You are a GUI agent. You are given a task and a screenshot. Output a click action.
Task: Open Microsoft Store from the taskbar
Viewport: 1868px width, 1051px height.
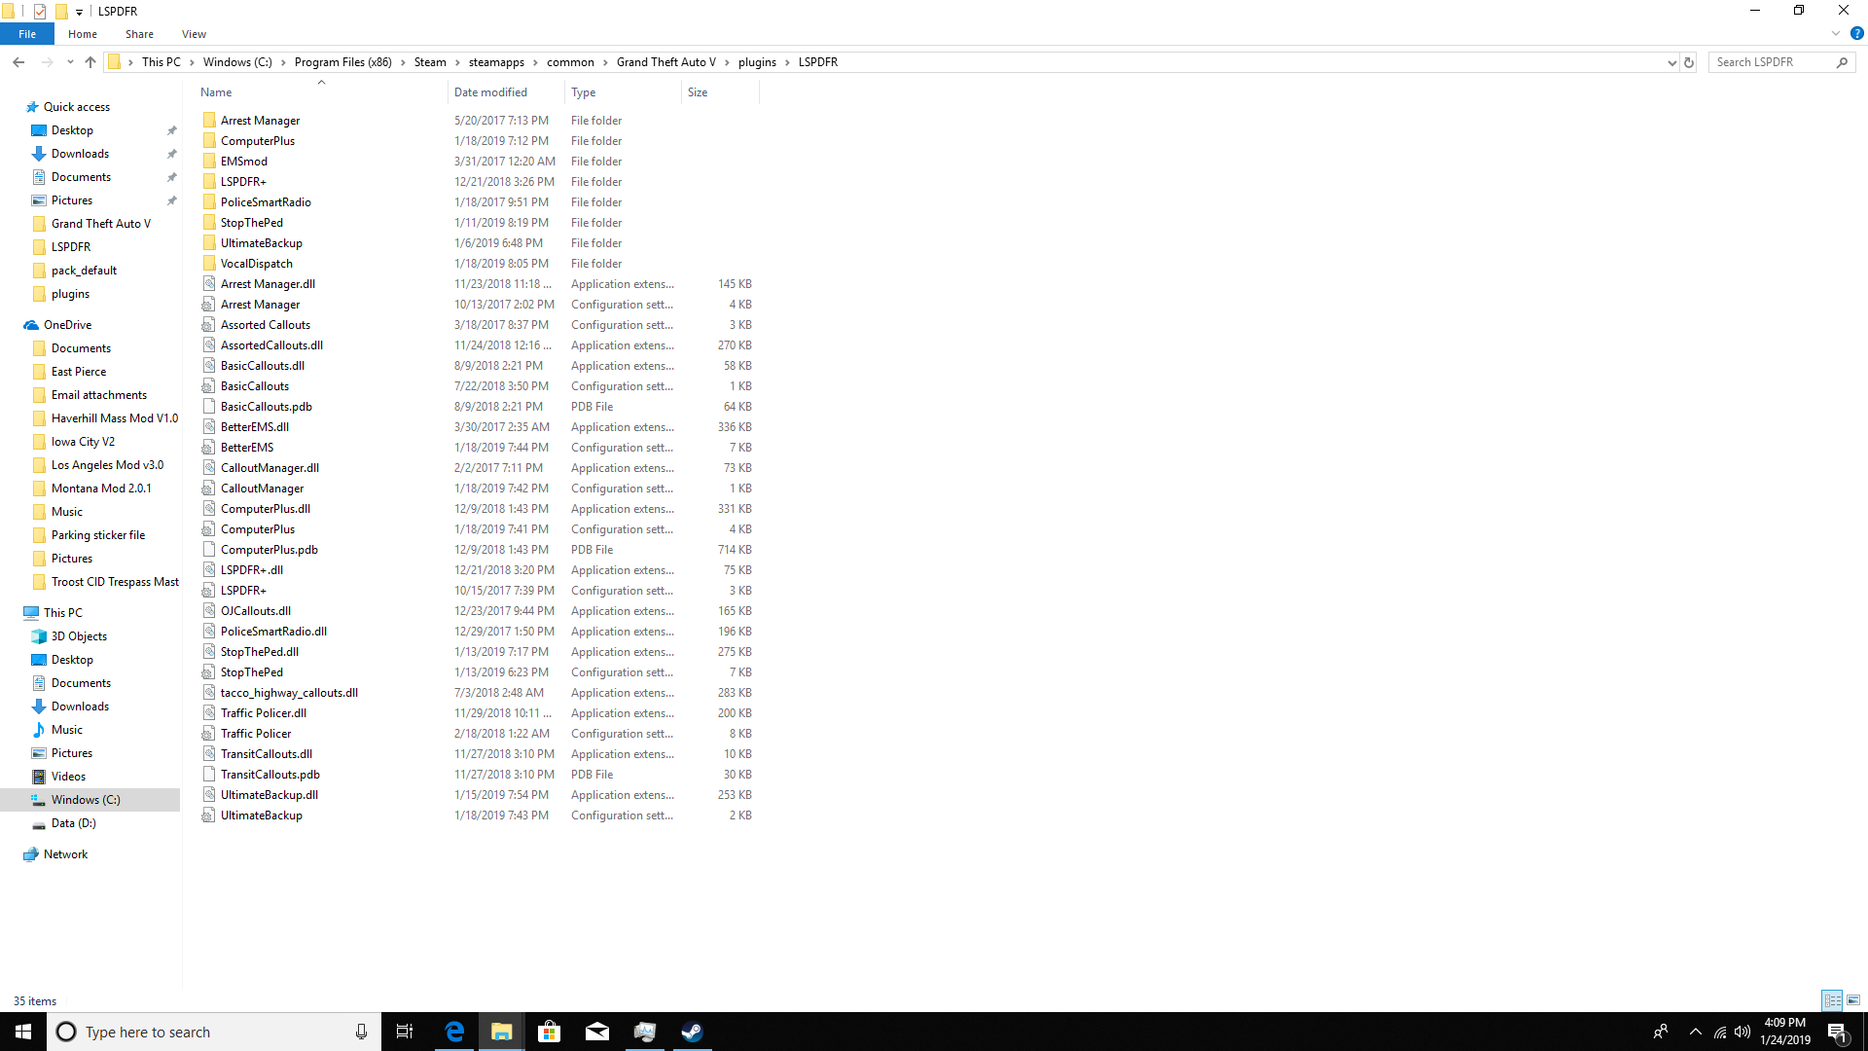(550, 1032)
